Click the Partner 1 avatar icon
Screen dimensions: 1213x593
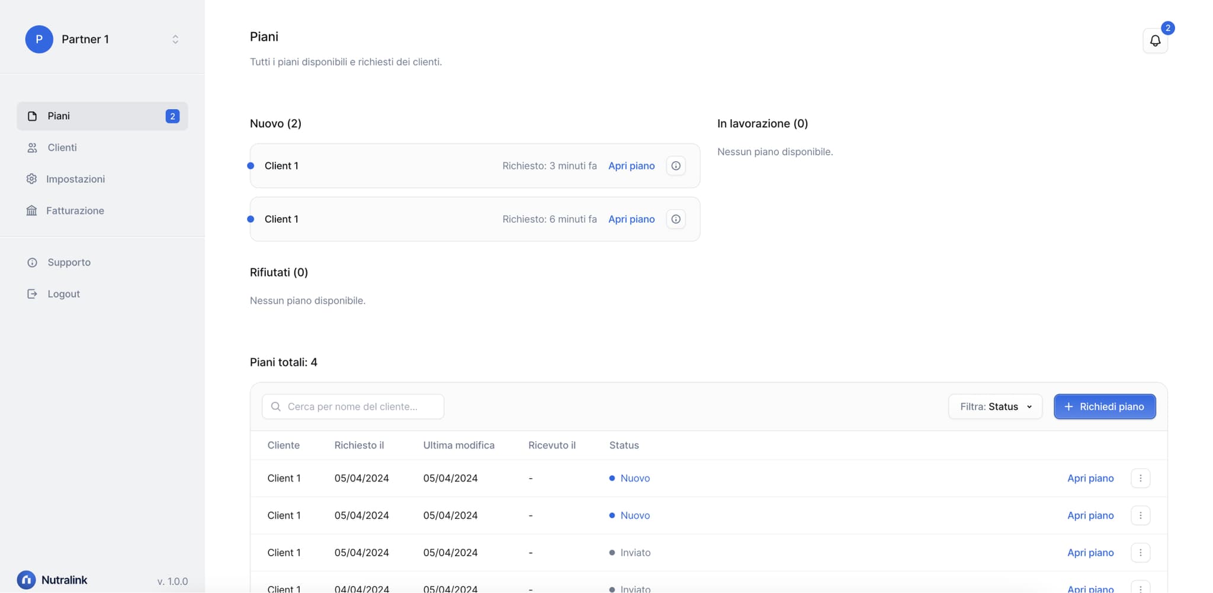39,39
